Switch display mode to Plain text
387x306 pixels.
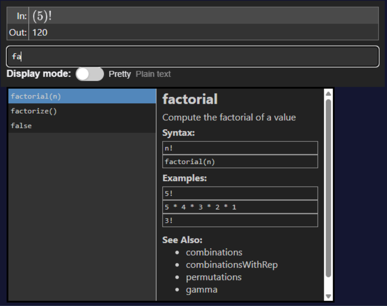[154, 74]
